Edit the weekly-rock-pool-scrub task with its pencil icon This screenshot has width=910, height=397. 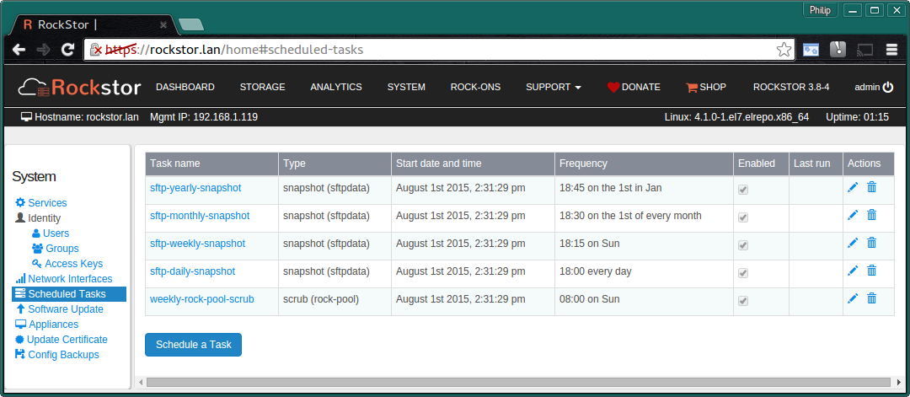point(853,298)
